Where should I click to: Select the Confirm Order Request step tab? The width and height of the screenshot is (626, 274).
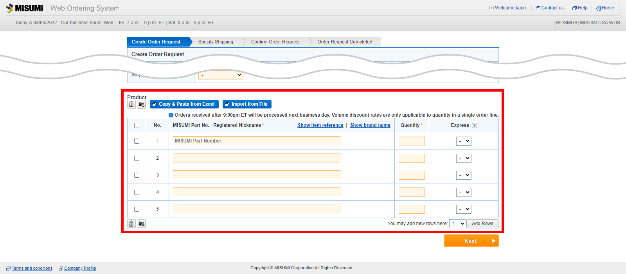(275, 42)
